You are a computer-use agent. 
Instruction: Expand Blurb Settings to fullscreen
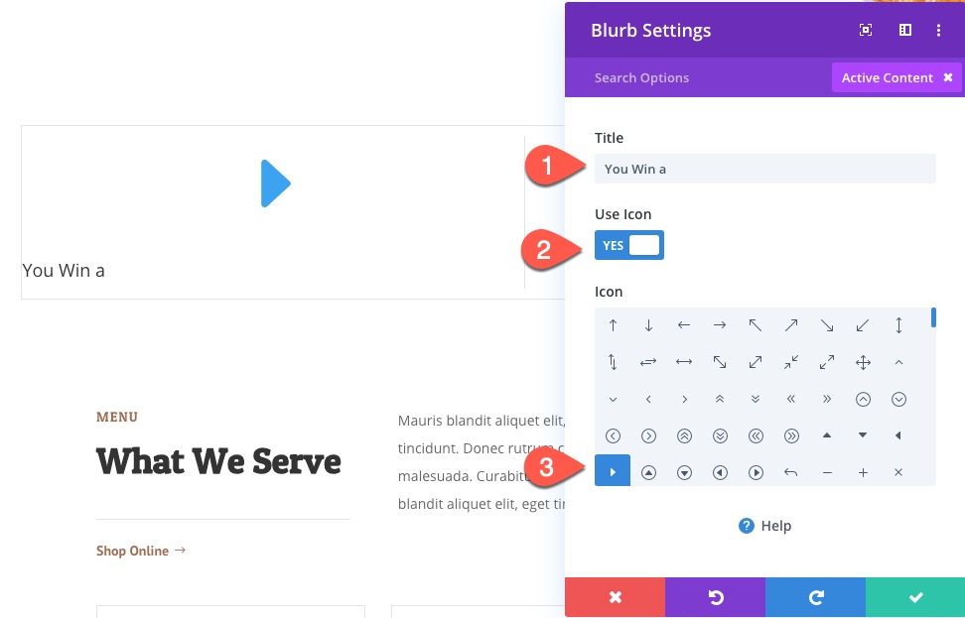point(866,30)
